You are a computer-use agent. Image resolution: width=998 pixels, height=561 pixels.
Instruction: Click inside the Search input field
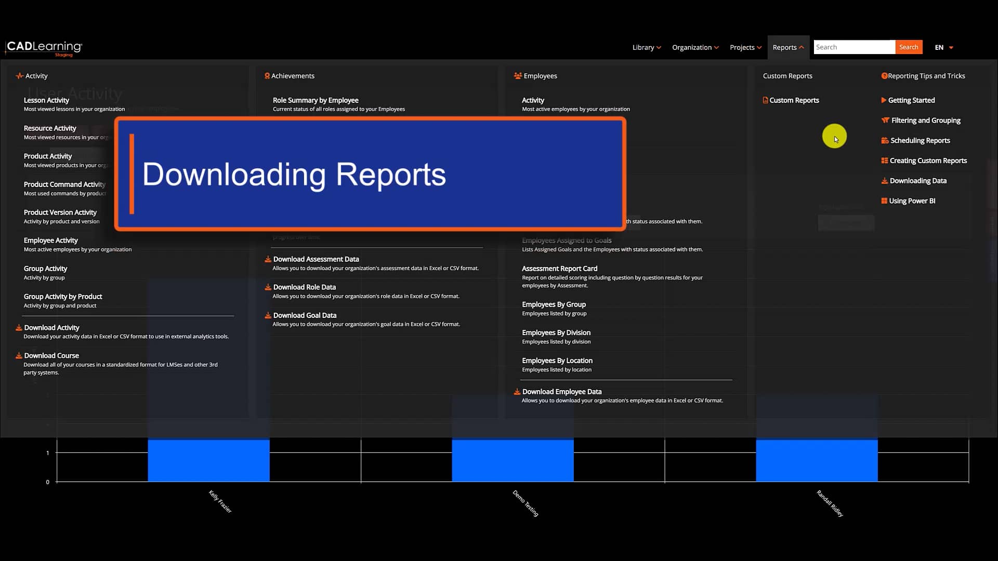click(852, 47)
